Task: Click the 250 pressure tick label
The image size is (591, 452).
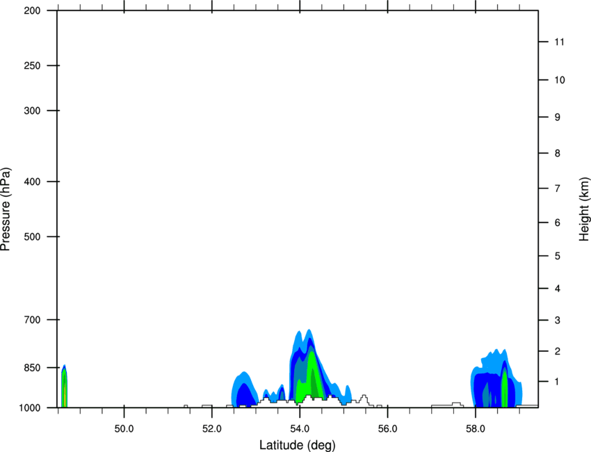Action: pyautogui.click(x=33, y=65)
